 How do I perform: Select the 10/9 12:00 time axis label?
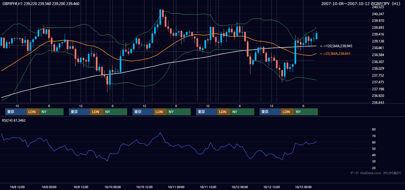click(81, 187)
